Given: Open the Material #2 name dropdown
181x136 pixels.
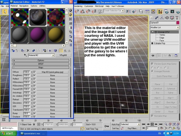Looking at the screenshot, I should coord(53,55).
